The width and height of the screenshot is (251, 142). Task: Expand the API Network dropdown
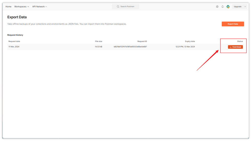(x=40, y=7)
